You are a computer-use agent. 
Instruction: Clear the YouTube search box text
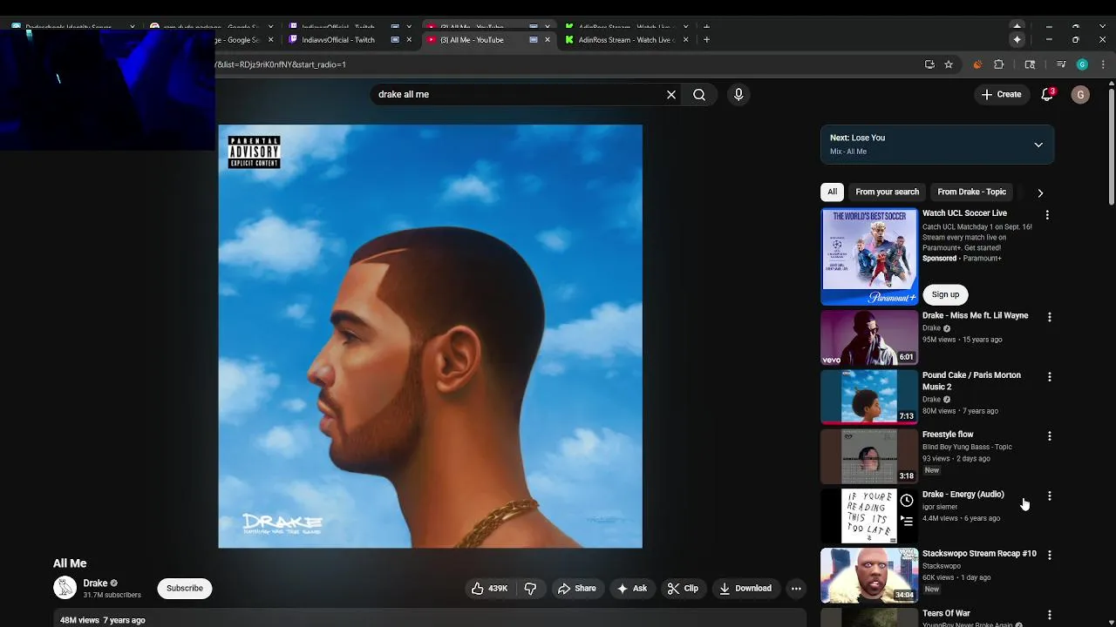(x=671, y=94)
